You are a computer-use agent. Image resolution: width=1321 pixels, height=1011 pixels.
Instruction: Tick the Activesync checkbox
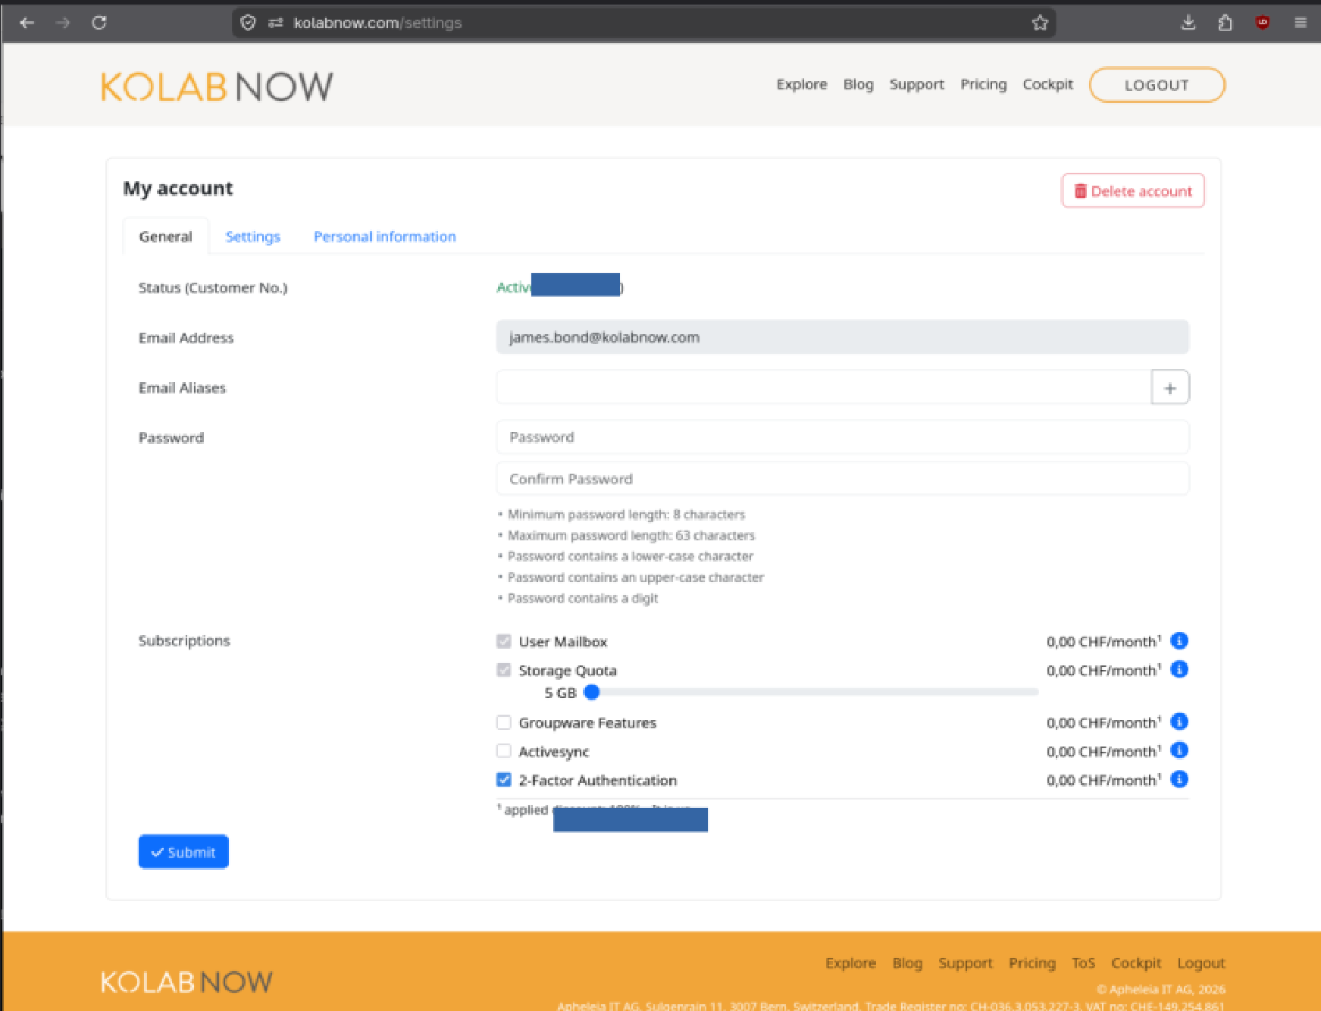[504, 751]
